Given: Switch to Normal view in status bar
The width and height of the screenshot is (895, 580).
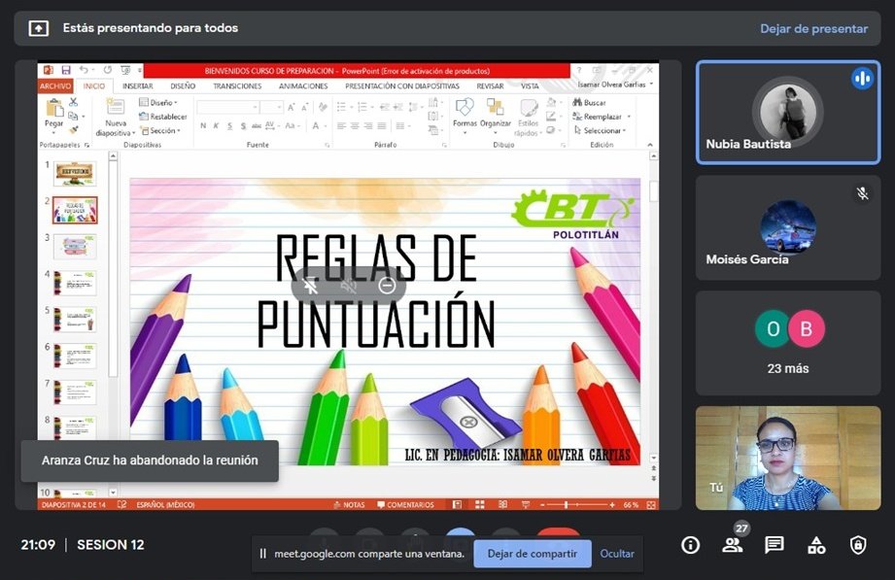Looking at the screenshot, I should pos(457,504).
